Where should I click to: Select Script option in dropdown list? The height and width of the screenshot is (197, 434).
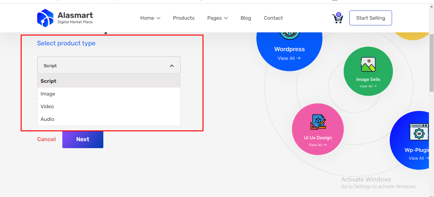48,81
